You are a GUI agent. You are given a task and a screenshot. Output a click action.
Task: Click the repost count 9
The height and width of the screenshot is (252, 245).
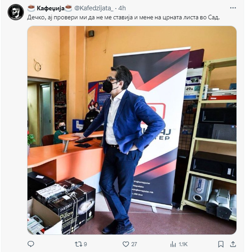(x=86, y=244)
